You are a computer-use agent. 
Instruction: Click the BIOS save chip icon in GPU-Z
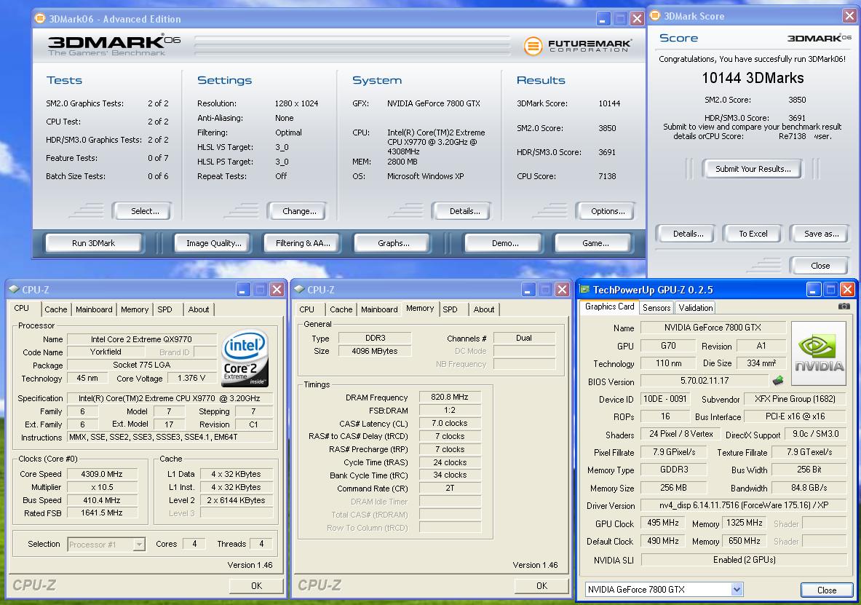[x=777, y=380]
